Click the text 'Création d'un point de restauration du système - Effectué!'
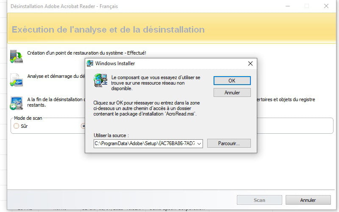This screenshot has height=212, width=339. 86,53
